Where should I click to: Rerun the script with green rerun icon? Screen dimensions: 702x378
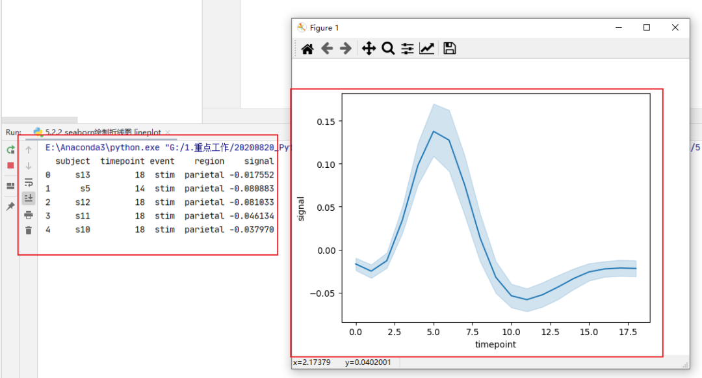[x=10, y=150]
